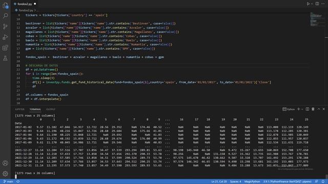The width and height of the screenshot is (328, 184).
Task: Click the main branch indicator in the status bar
Action: (x=8, y=181)
